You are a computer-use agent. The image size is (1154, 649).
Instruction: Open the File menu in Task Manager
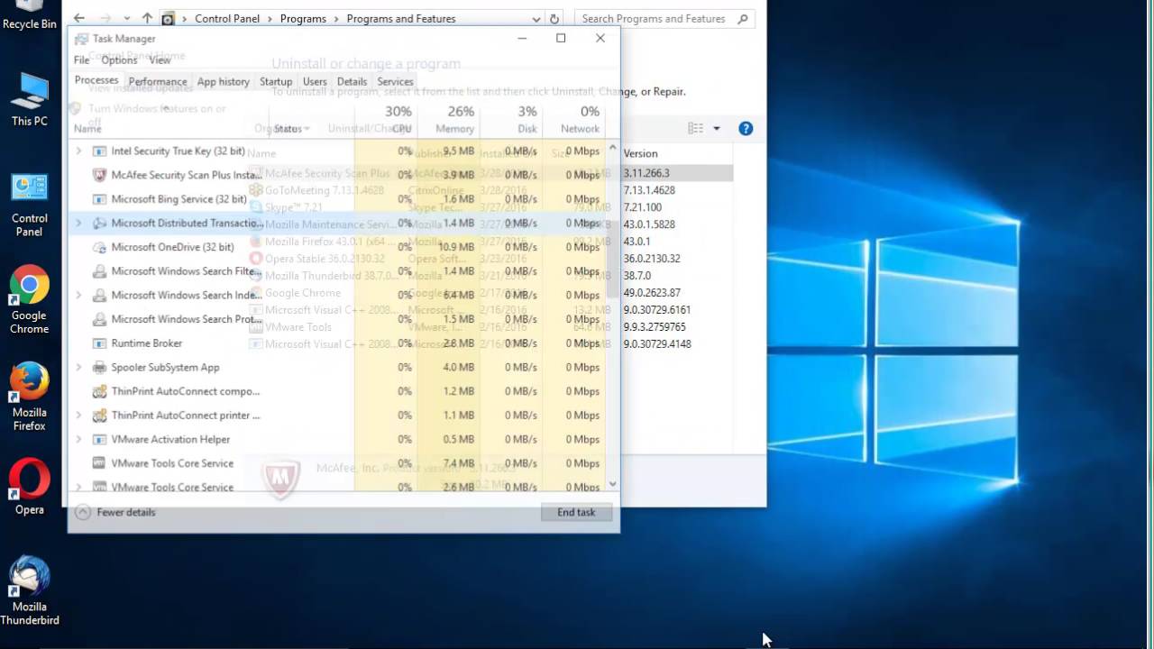coord(81,60)
